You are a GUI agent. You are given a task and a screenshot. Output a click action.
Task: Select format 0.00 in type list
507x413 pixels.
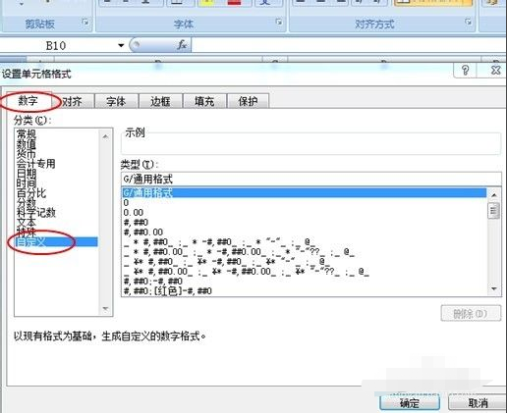coord(304,213)
